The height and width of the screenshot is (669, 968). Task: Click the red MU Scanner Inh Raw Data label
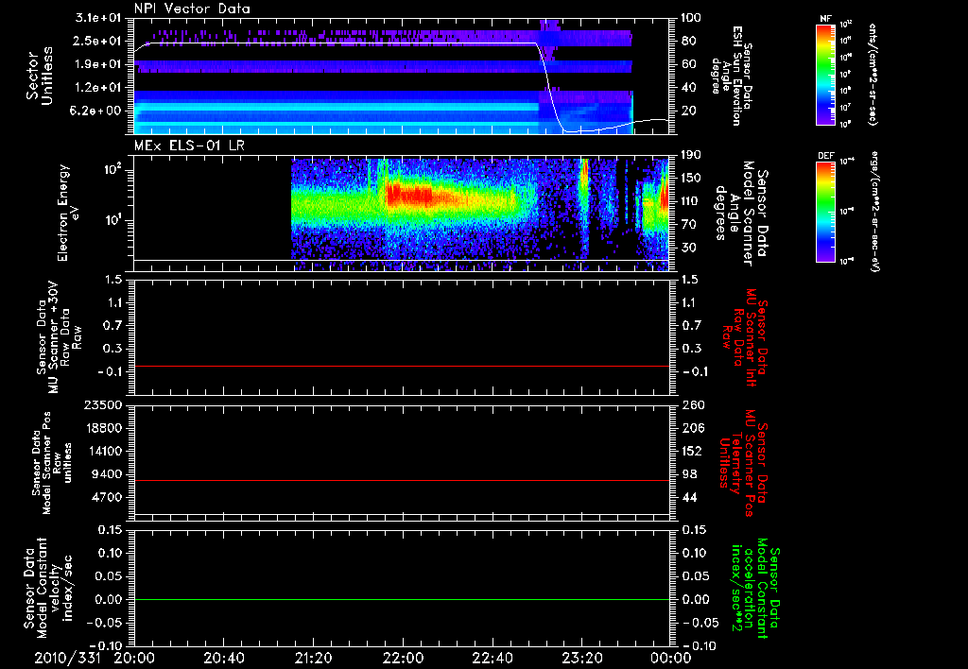[x=745, y=337]
